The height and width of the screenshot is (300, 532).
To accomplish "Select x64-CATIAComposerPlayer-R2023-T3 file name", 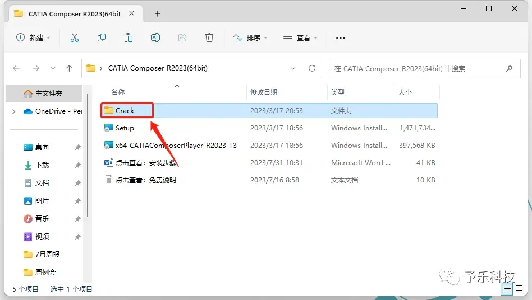I will [176, 145].
